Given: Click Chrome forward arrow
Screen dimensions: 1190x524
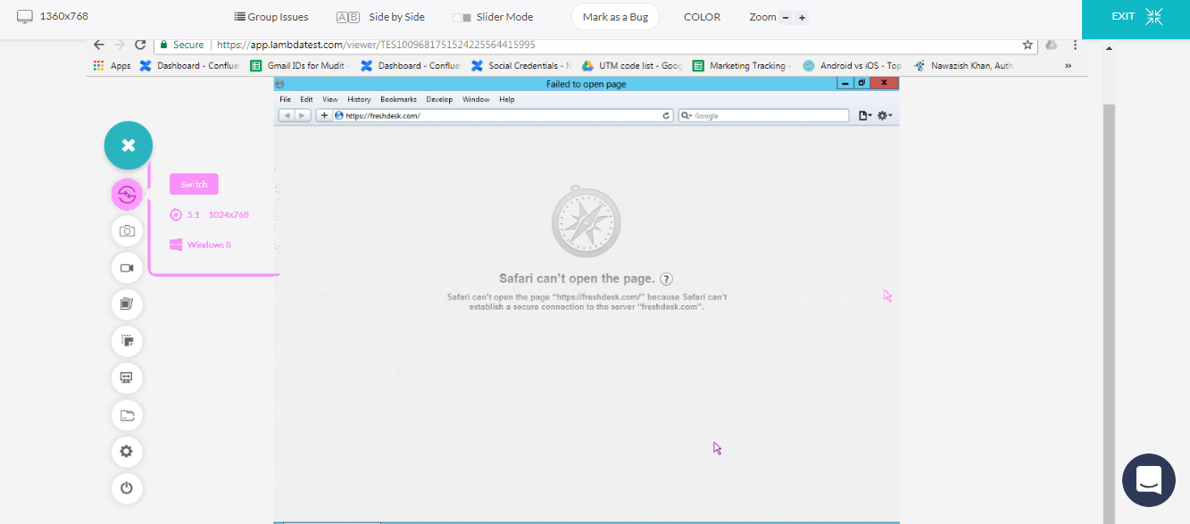Looking at the screenshot, I should pyautogui.click(x=120, y=45).
